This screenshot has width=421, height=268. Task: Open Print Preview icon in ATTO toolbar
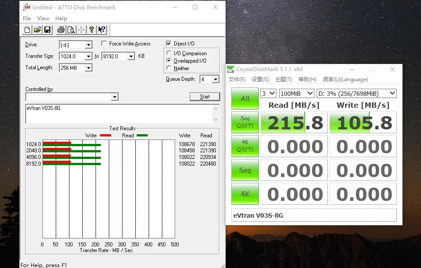pos(71,30)
